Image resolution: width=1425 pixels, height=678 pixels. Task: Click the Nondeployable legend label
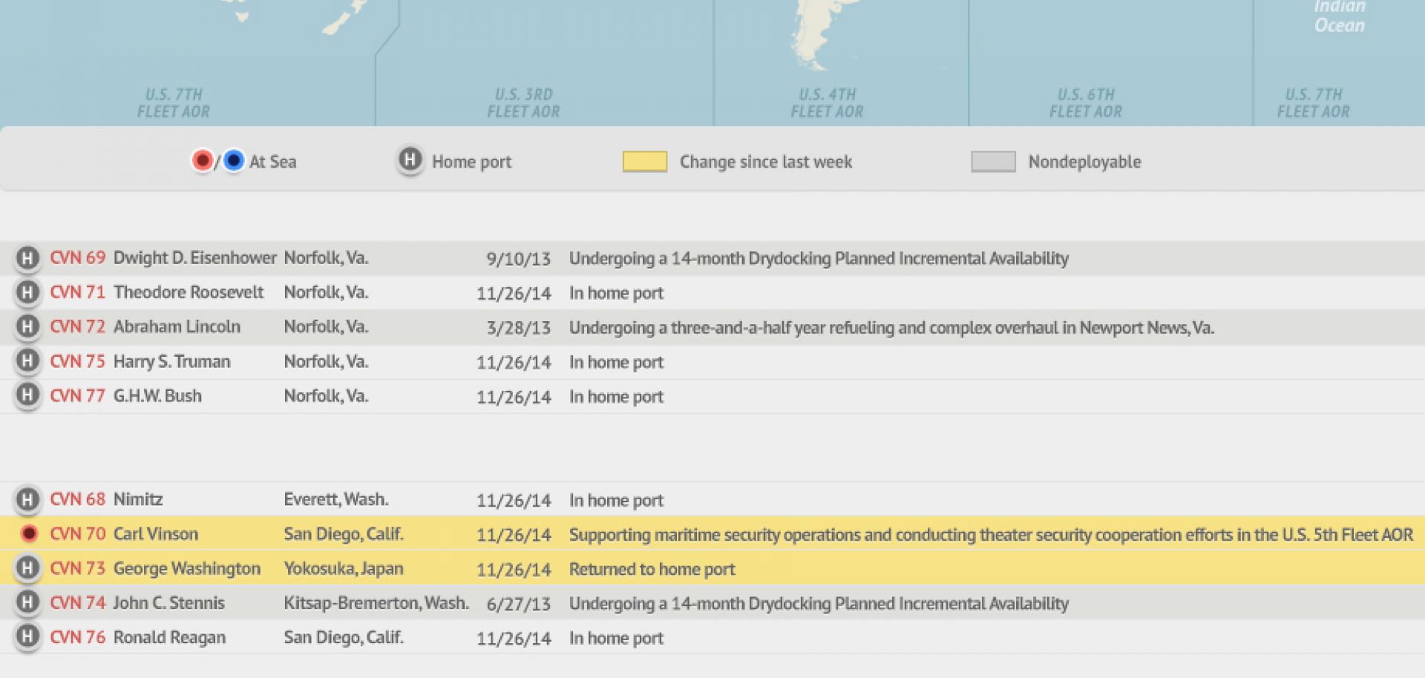[1084, 162]
